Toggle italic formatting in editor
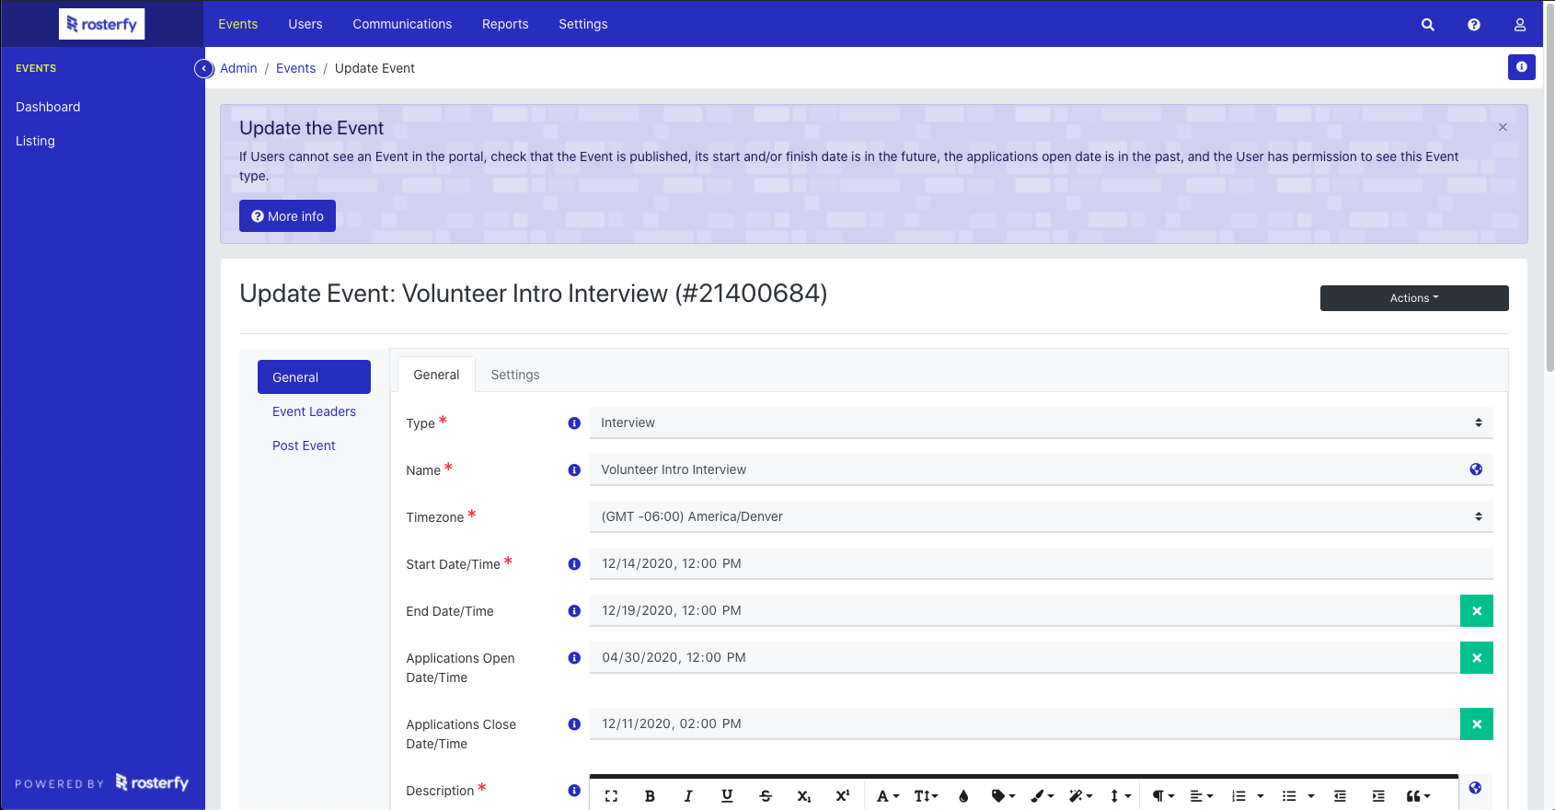This screenshot has width=1555, height=810. (x=688, y=796)
